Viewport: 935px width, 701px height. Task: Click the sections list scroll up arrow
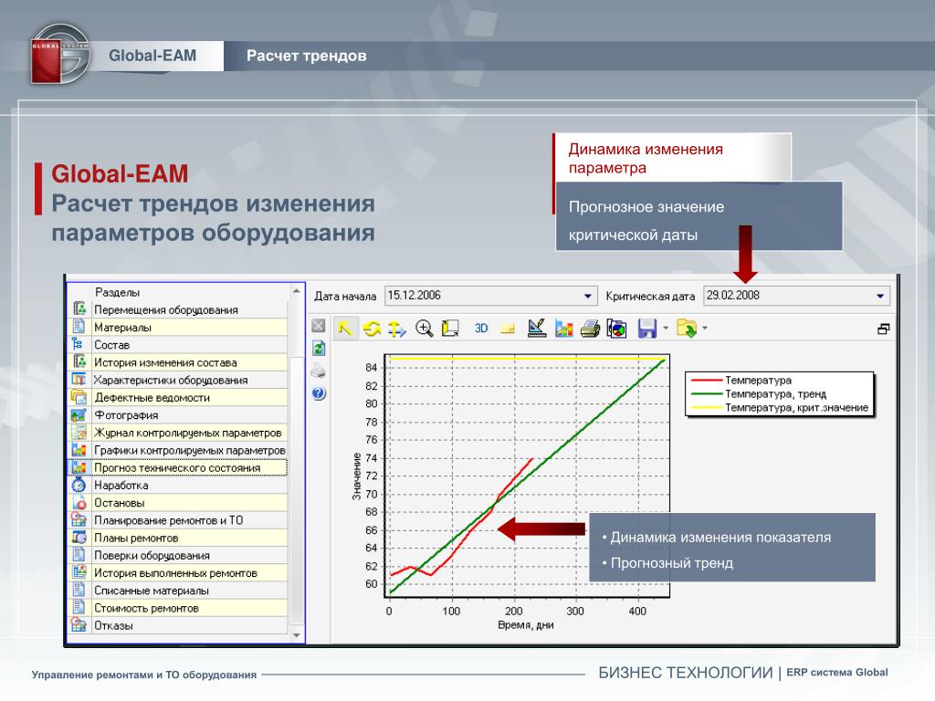[x=297, y=291]
